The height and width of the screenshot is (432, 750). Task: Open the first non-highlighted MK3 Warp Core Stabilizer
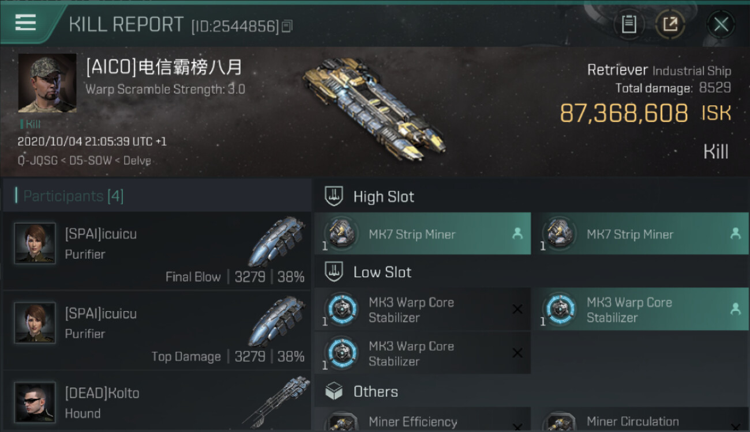[x=422, y=309]
